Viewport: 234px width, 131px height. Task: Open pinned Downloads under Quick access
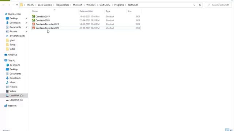15,23
